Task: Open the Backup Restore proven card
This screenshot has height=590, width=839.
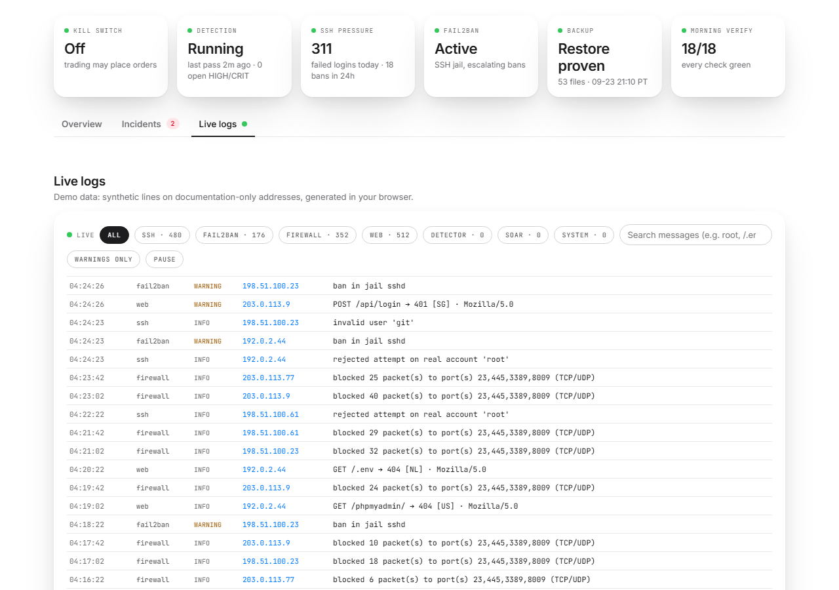Action: [x=604, y=56]
